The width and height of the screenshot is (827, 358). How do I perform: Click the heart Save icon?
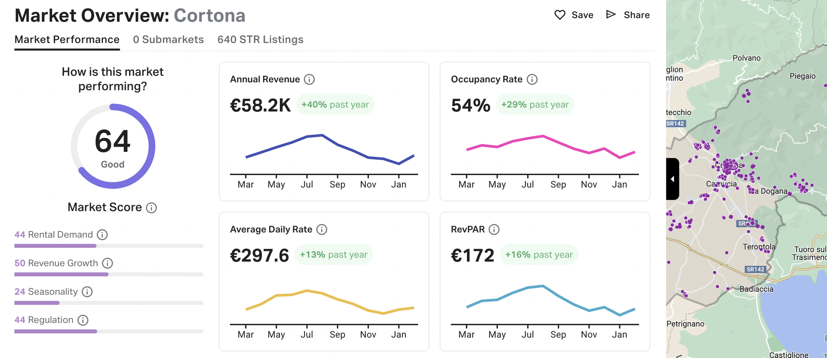560,15
